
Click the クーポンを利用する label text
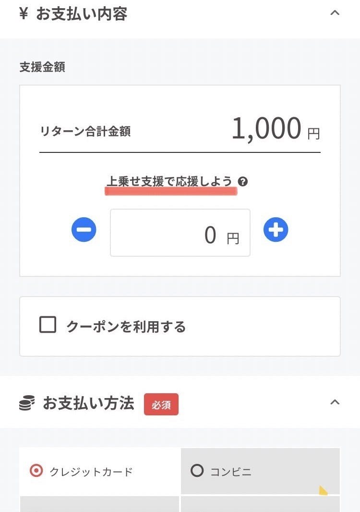(x=126, y=327)
